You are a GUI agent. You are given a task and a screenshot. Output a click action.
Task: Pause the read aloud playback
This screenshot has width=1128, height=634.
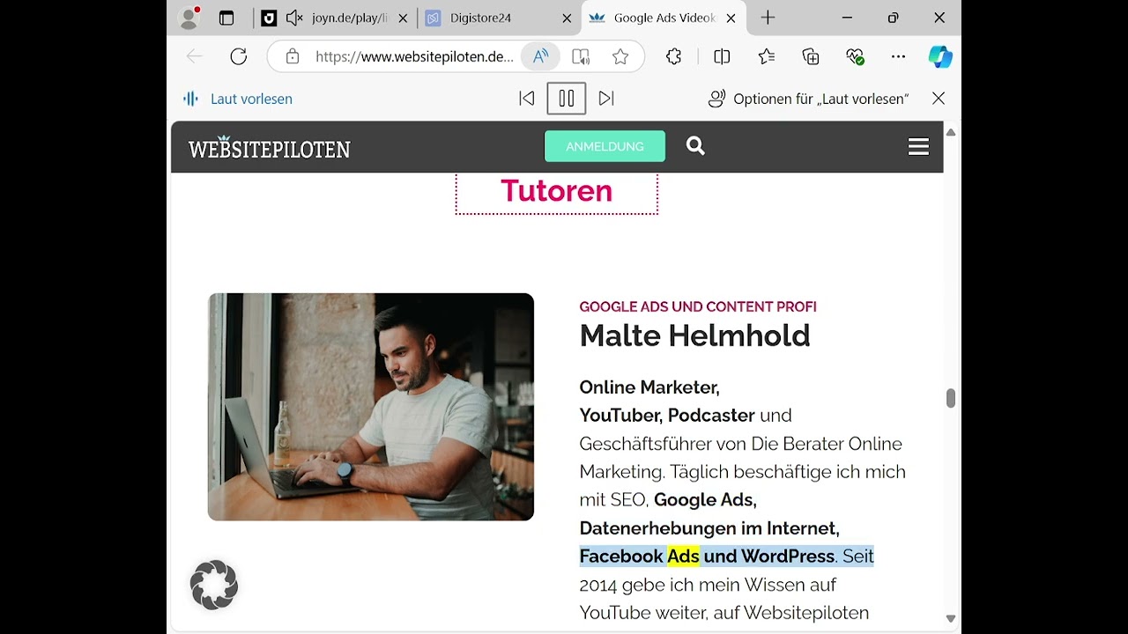567,99
